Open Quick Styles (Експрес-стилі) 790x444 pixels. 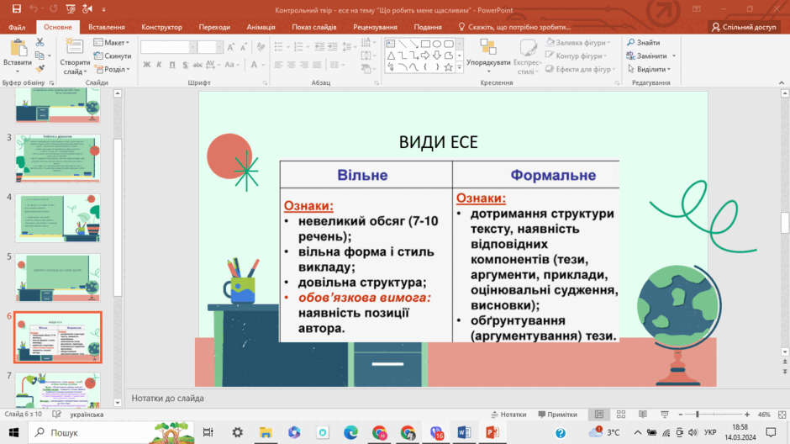[x=527, y=56]
